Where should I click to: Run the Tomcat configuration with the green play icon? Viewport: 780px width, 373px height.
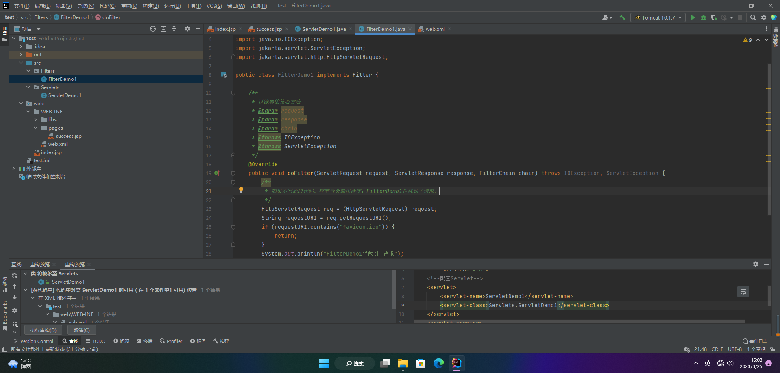coord(693,17)
